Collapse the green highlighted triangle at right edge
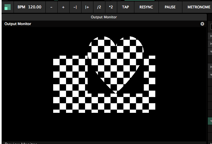 (210, 121)
